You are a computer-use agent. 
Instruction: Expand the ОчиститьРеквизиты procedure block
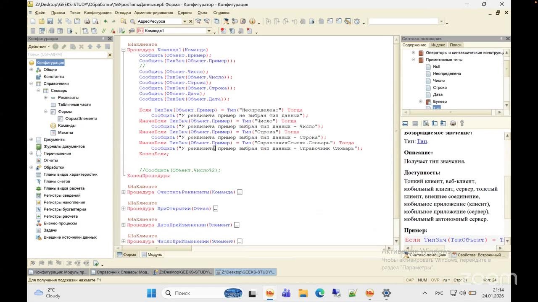pyautogui.click(x=124, y=192)
